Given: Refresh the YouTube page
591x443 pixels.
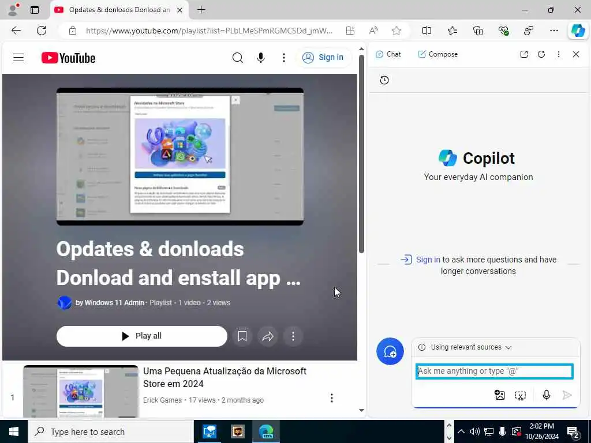Looking at the screenshot, I should [x=42, y=31].
